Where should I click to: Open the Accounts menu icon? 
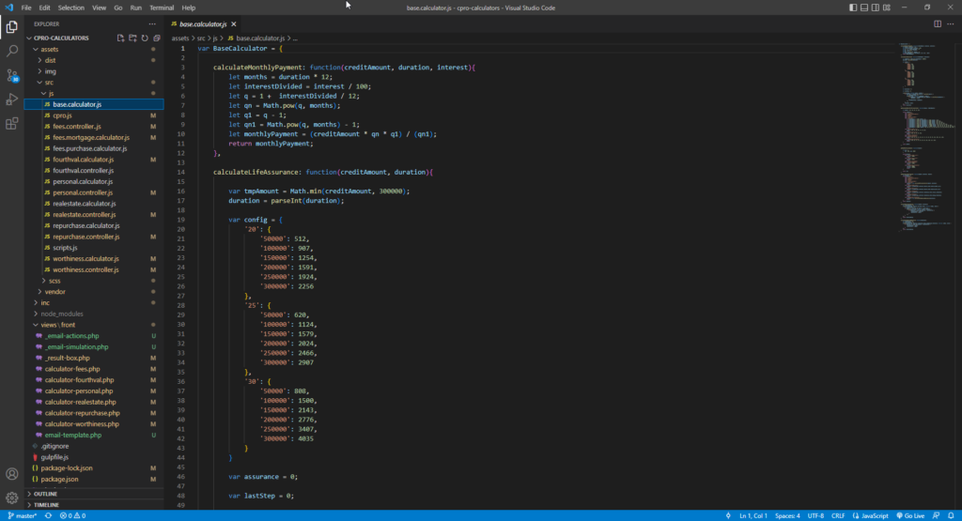[11, 474]
